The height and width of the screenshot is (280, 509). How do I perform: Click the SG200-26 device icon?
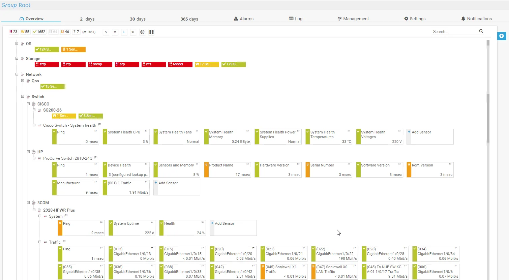pyautogui.click(x=39, y=110)
